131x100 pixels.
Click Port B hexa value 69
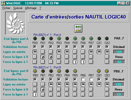pyautogui.click(x=119, y=94)
